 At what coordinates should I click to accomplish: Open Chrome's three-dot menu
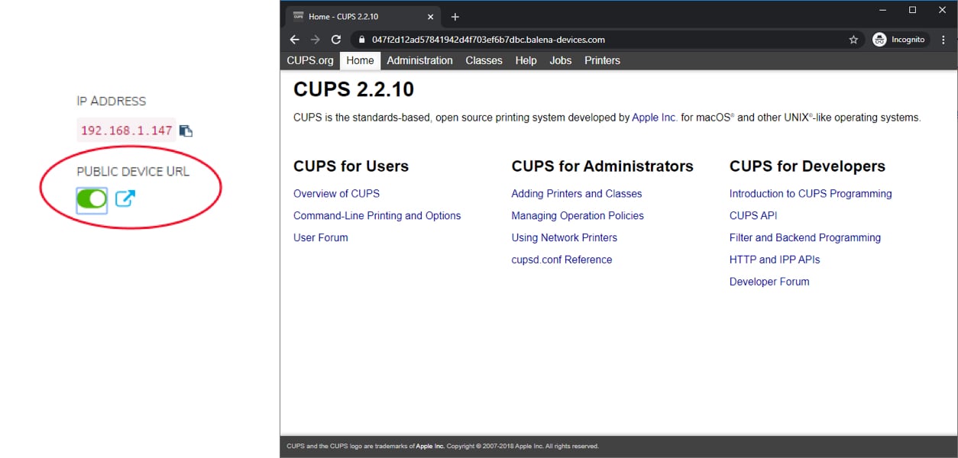[944, 39]
